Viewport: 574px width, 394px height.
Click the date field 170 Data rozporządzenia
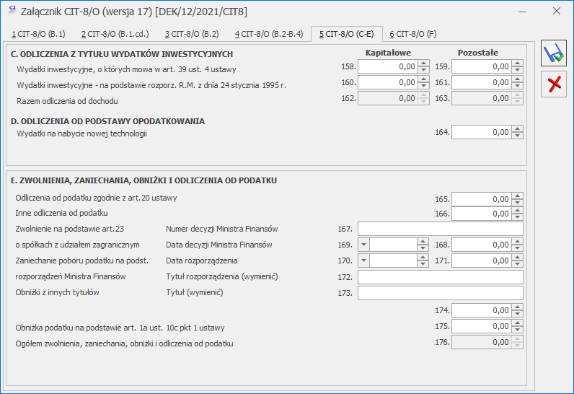point(393,261)
